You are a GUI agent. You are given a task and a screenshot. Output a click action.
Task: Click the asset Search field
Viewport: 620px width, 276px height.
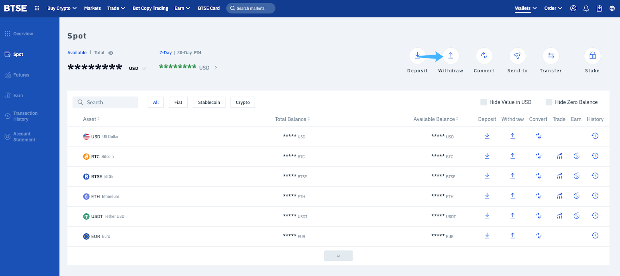click(x=105, y=102)
